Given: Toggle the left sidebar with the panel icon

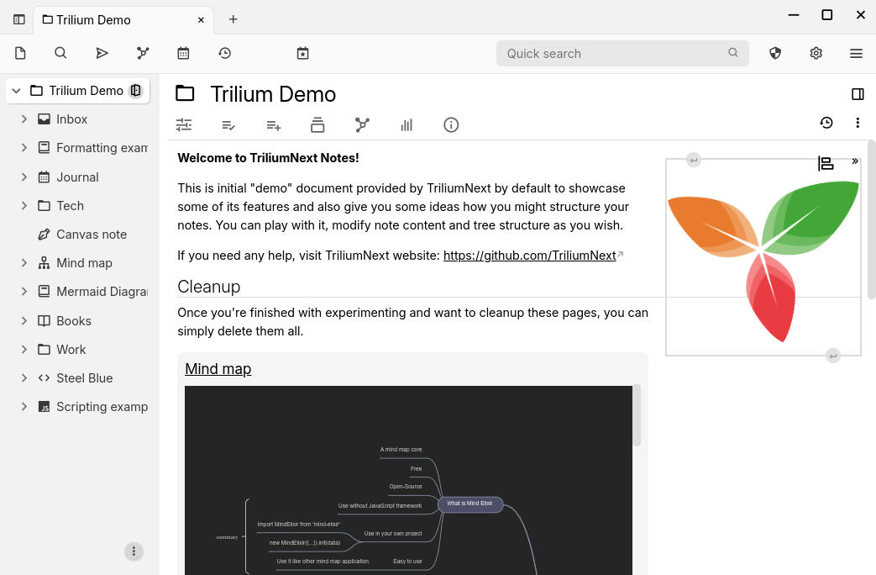Looking at the screenshot, I should tap(18, 19).
